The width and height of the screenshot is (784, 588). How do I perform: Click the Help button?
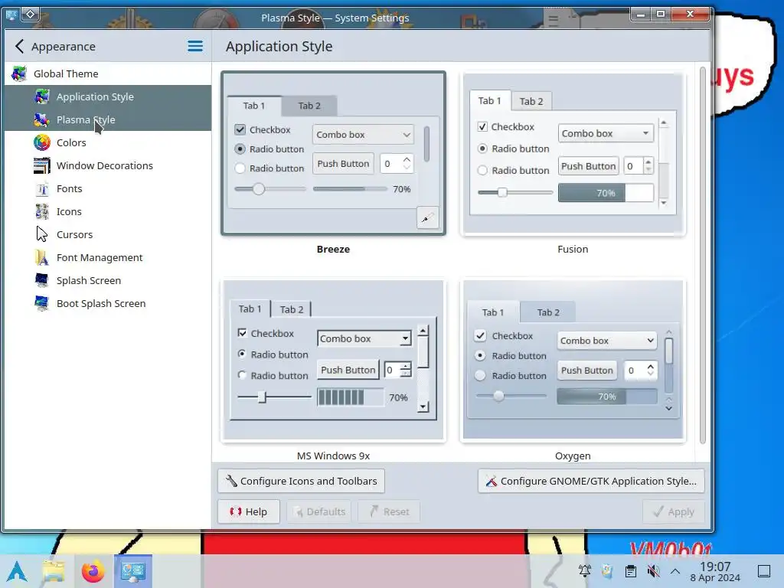click(x=249, y=512)
